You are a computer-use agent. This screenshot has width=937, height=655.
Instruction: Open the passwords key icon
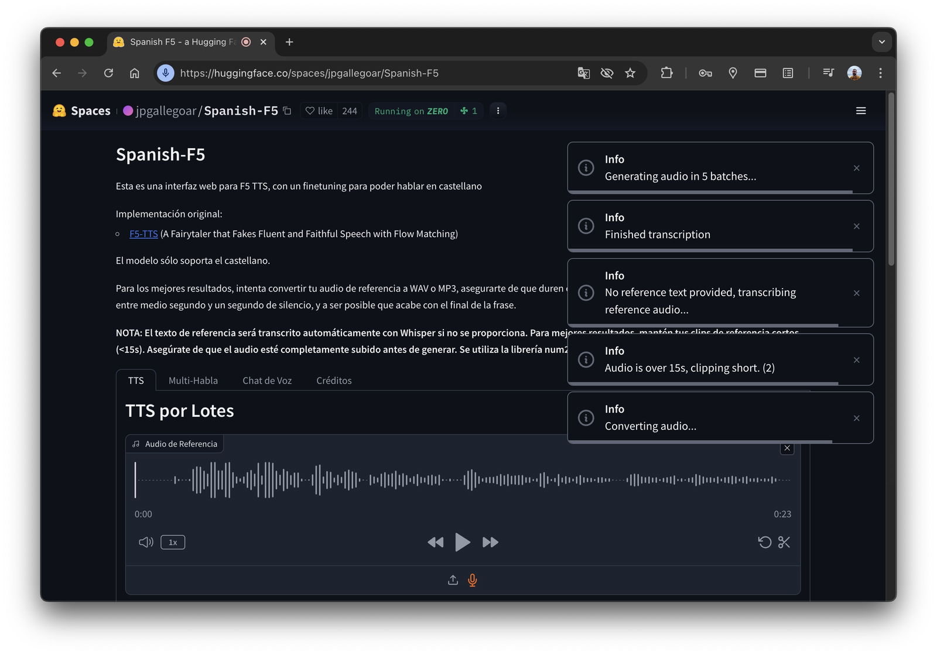coord(705,73)
